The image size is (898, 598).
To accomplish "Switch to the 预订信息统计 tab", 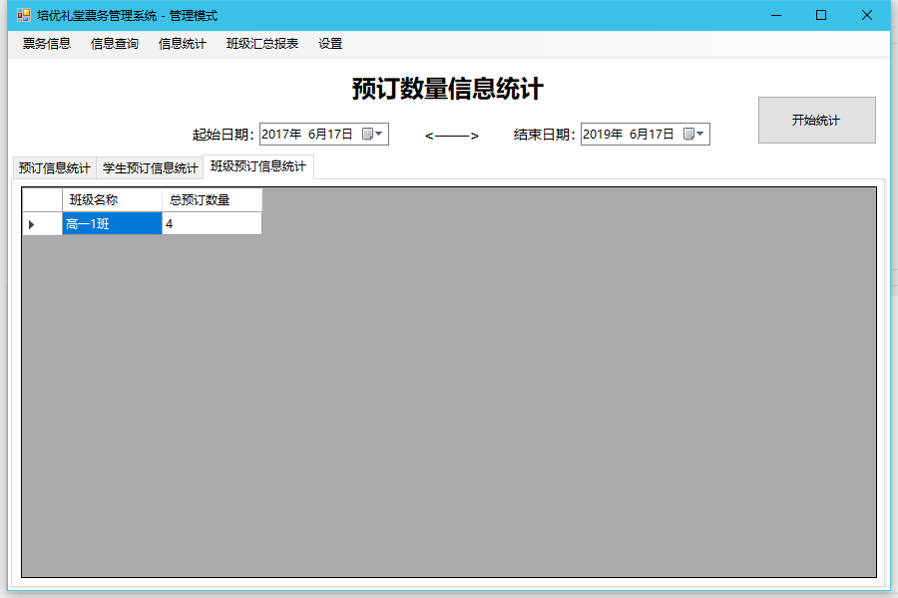I will pyautogui.click(x=55, y=168).
